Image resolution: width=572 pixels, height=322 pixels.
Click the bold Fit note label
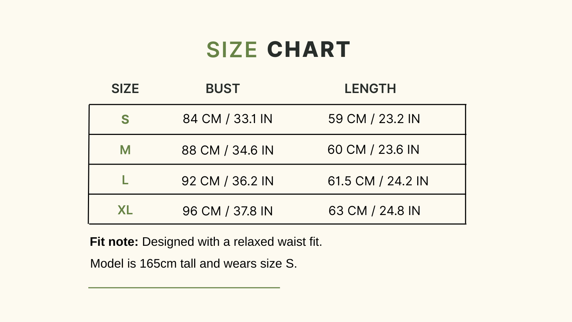[x=114, y=242]
